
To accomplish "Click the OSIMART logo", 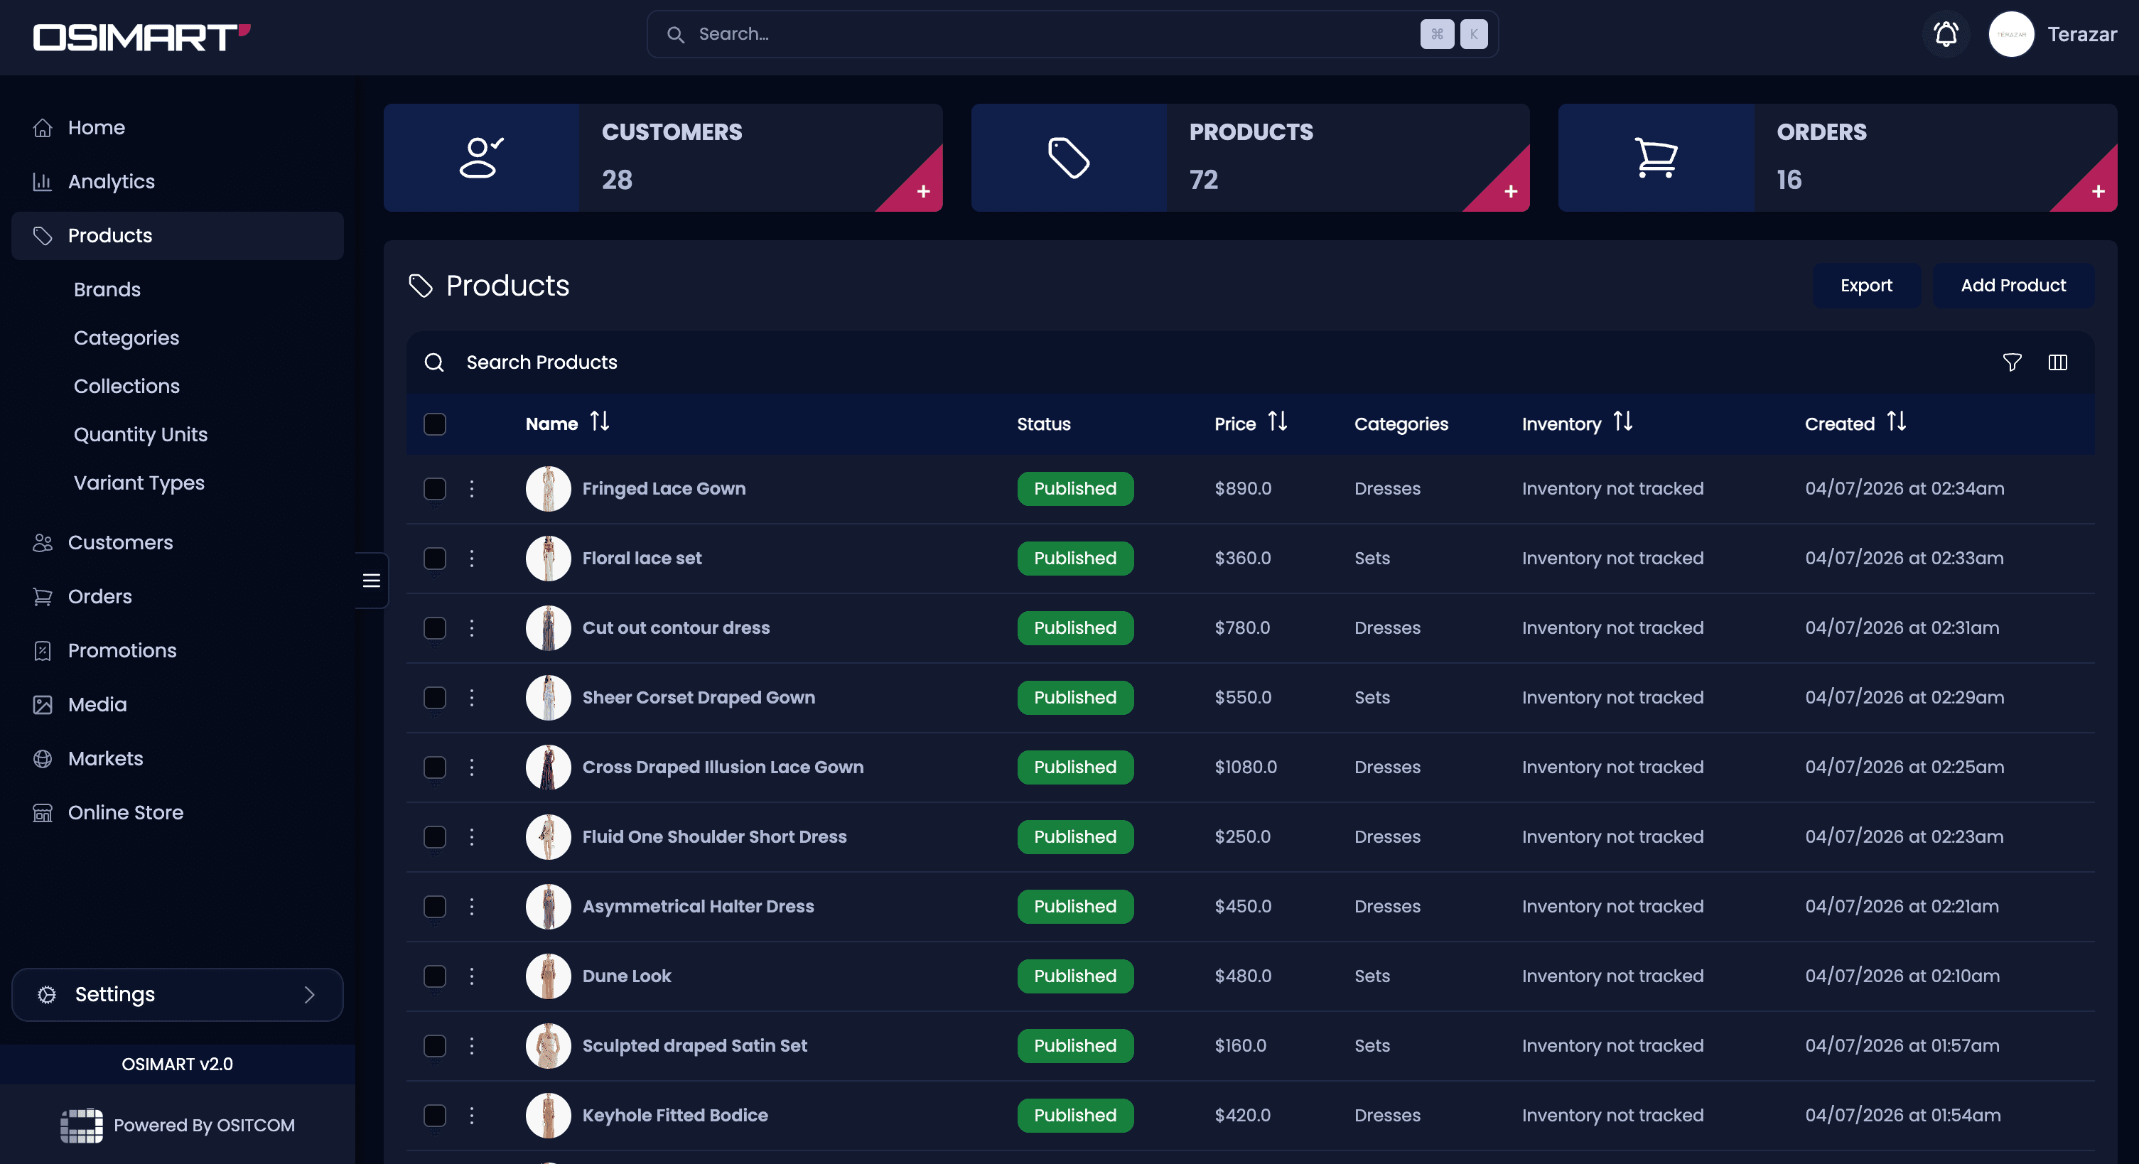I will click(141, 38).
